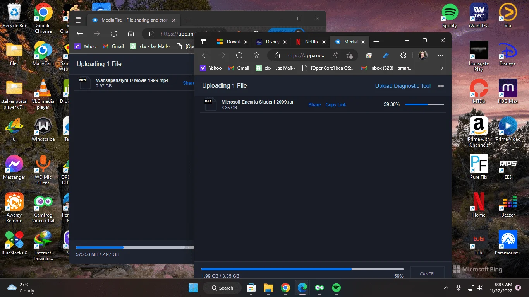The image size is (529, 297).
Task: Click the blue feather extension icon
Action: coord(386,55)
